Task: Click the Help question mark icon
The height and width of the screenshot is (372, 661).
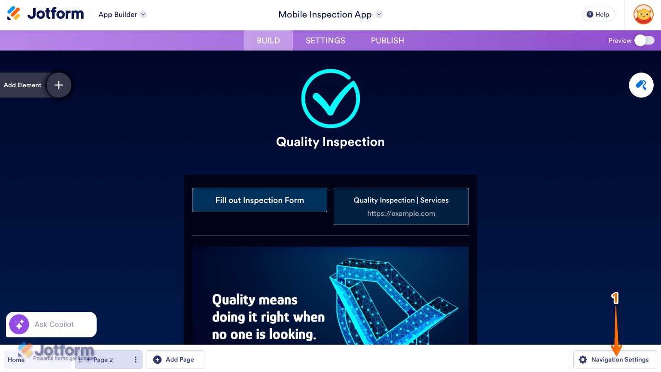Action: pos(589,14)
